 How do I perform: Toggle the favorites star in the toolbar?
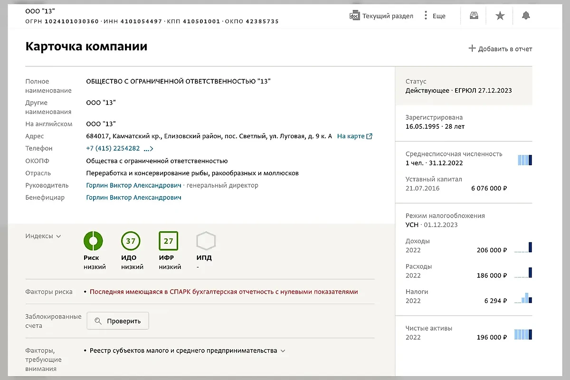[x=500, y=16]
